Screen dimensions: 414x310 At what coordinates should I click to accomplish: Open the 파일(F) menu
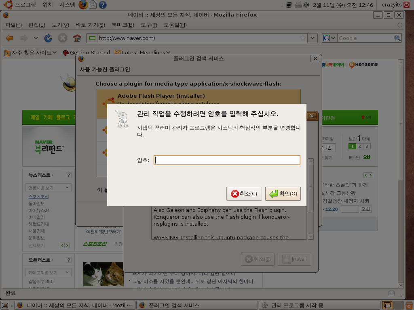(x=13, y=25)
